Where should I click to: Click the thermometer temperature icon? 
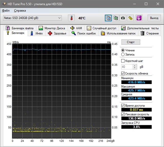[71, 18]
